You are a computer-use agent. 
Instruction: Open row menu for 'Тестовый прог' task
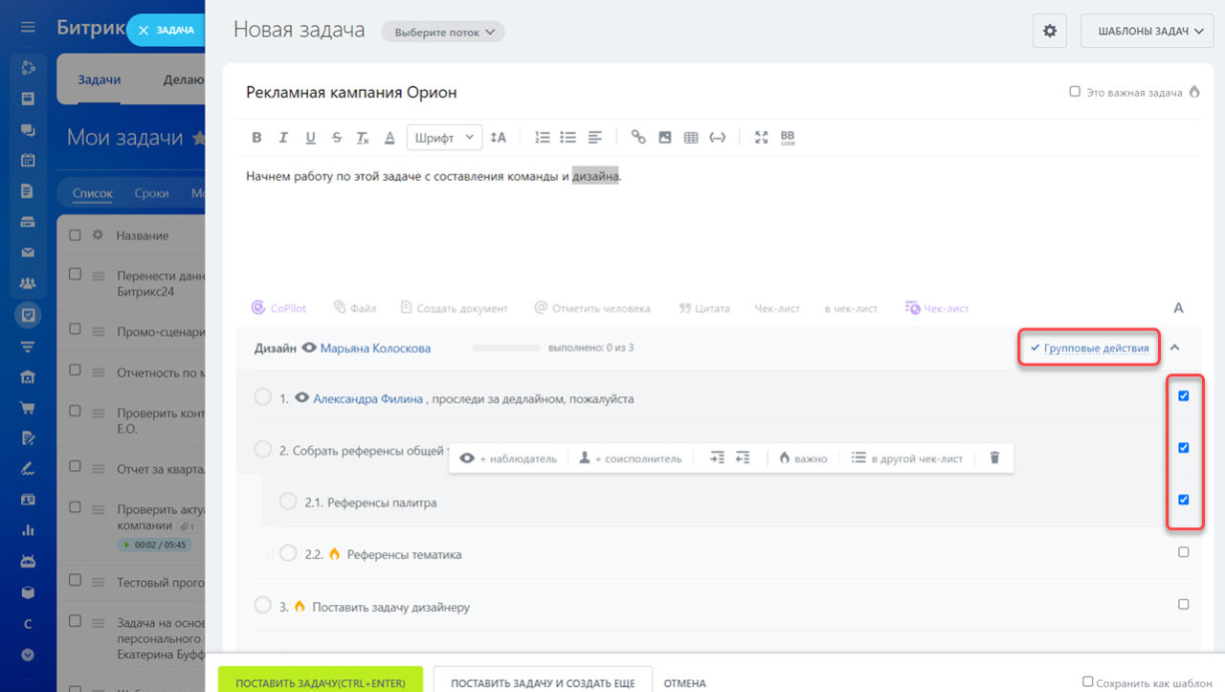98,581
